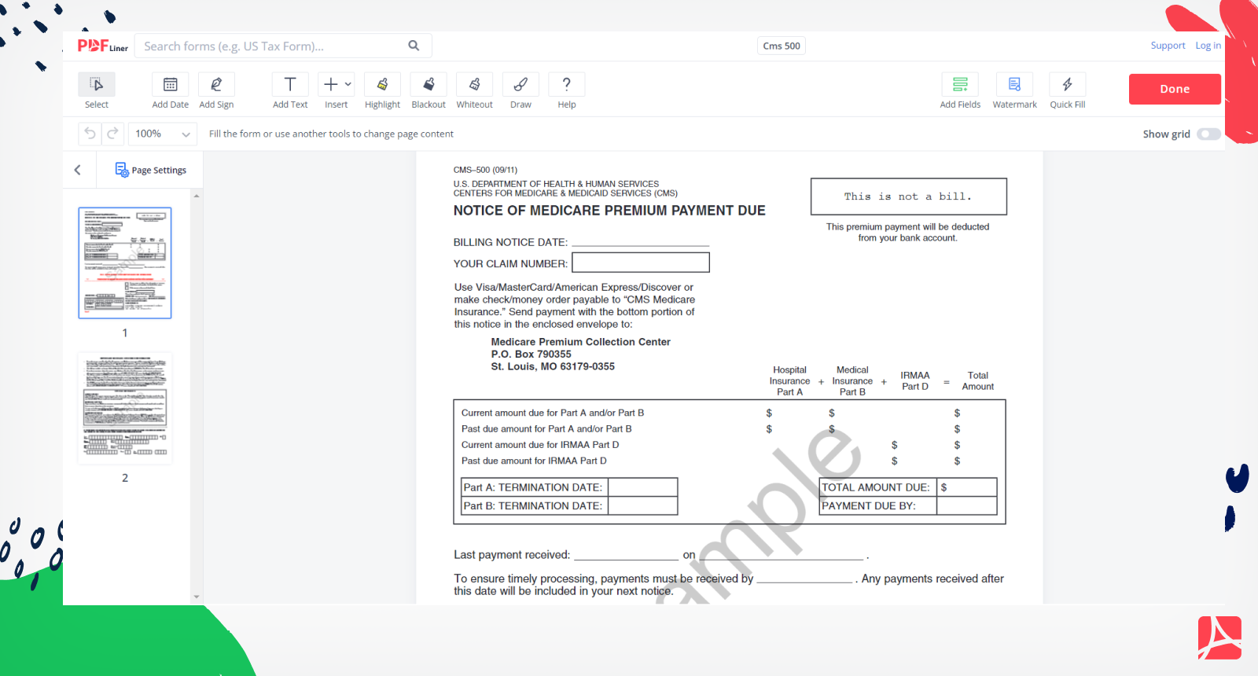Click thumbnail panel scroll up arrow
Image resolution: width=1258 pixels, height=676 pixels.
pos(197,195)
